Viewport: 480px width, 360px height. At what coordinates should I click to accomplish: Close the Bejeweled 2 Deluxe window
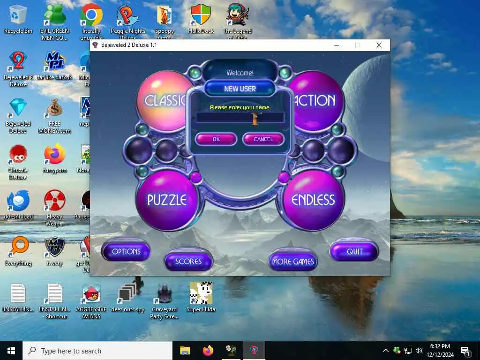coord(379,45)
